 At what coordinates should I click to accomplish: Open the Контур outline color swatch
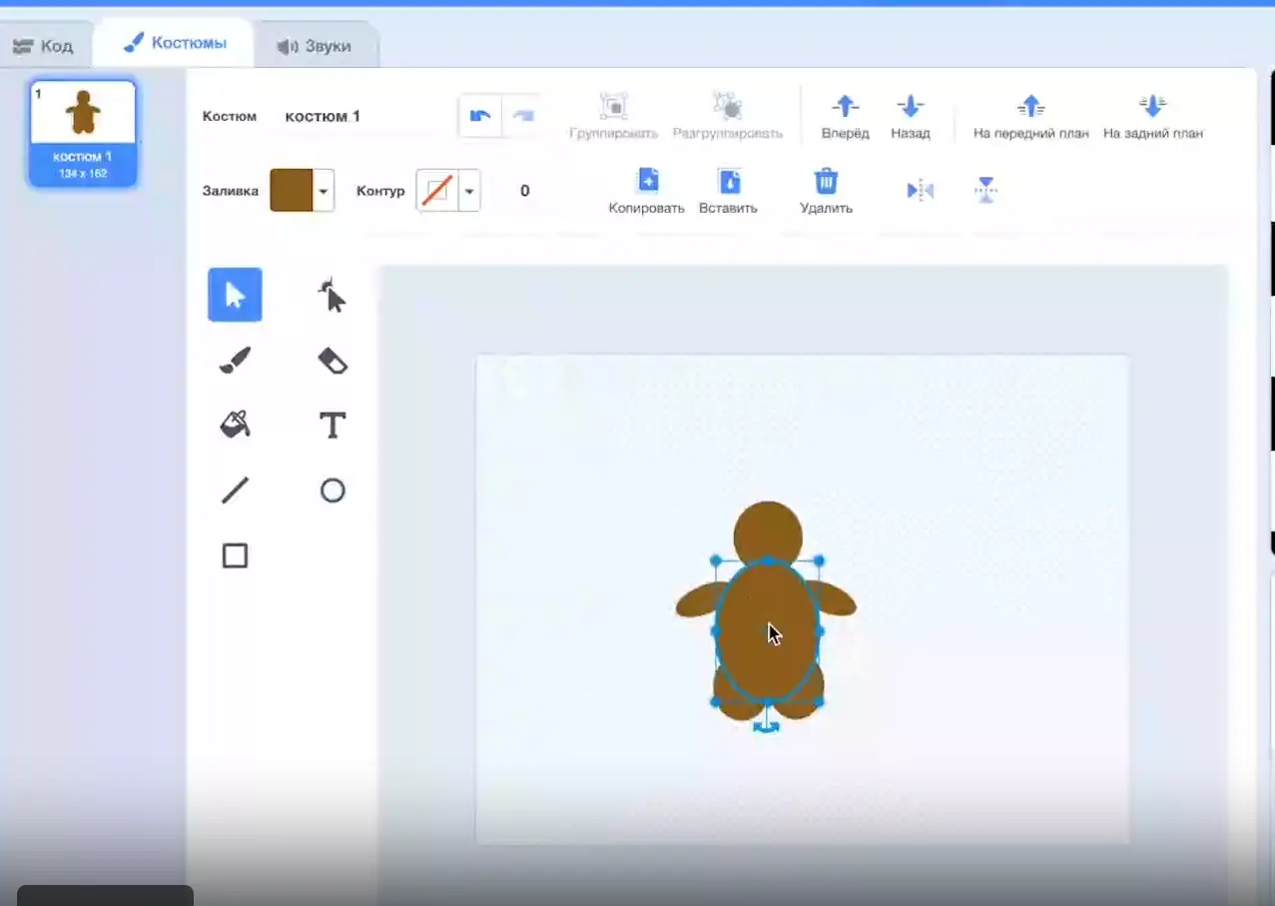point(437,190)
